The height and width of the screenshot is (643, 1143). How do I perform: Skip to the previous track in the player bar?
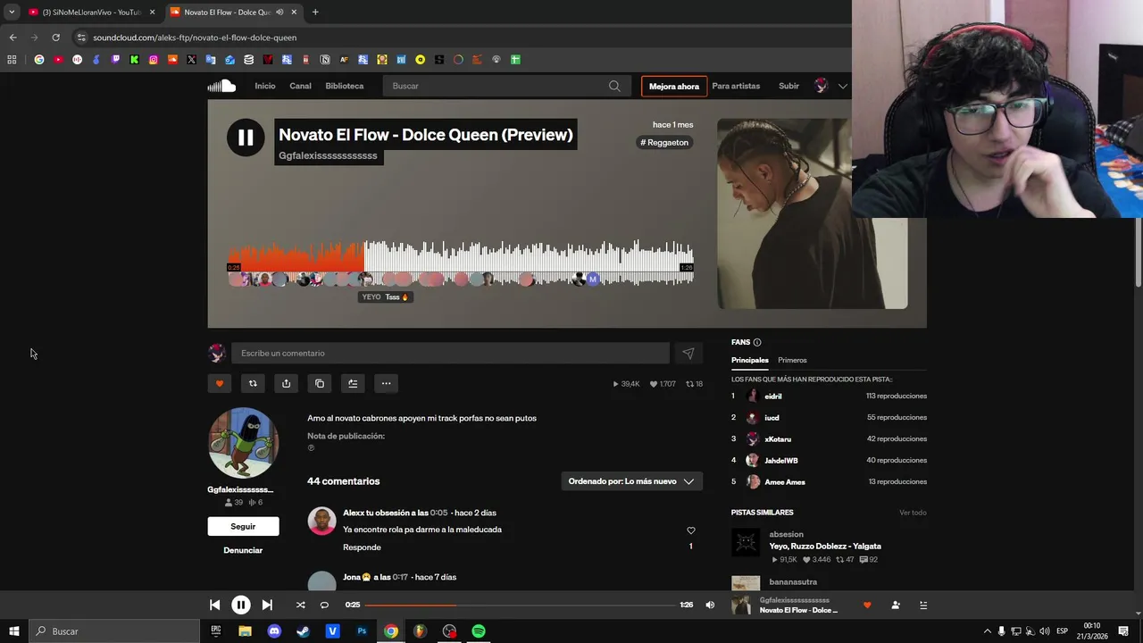click(x=214, y=605)
